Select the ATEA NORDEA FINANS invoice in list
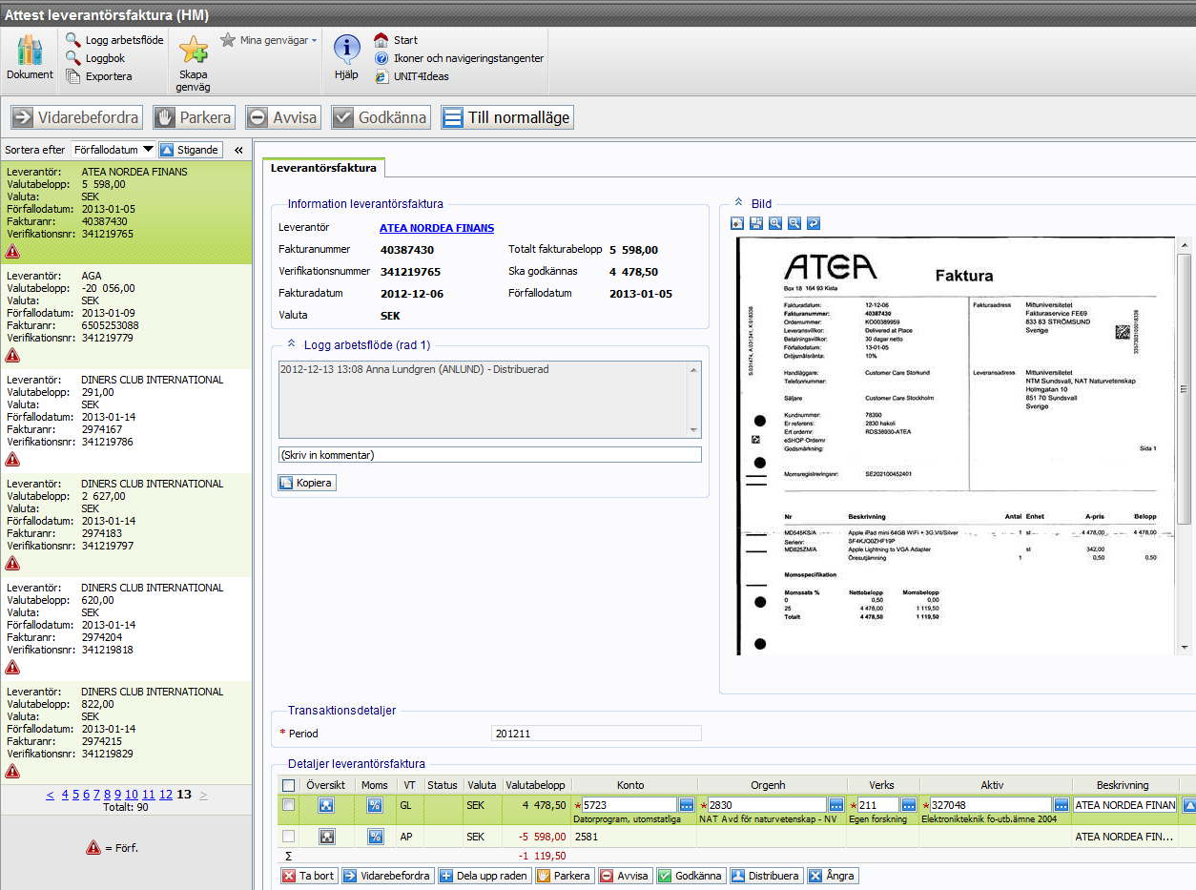The width and height of the screenshot is (1196, 890). [126, 213]
